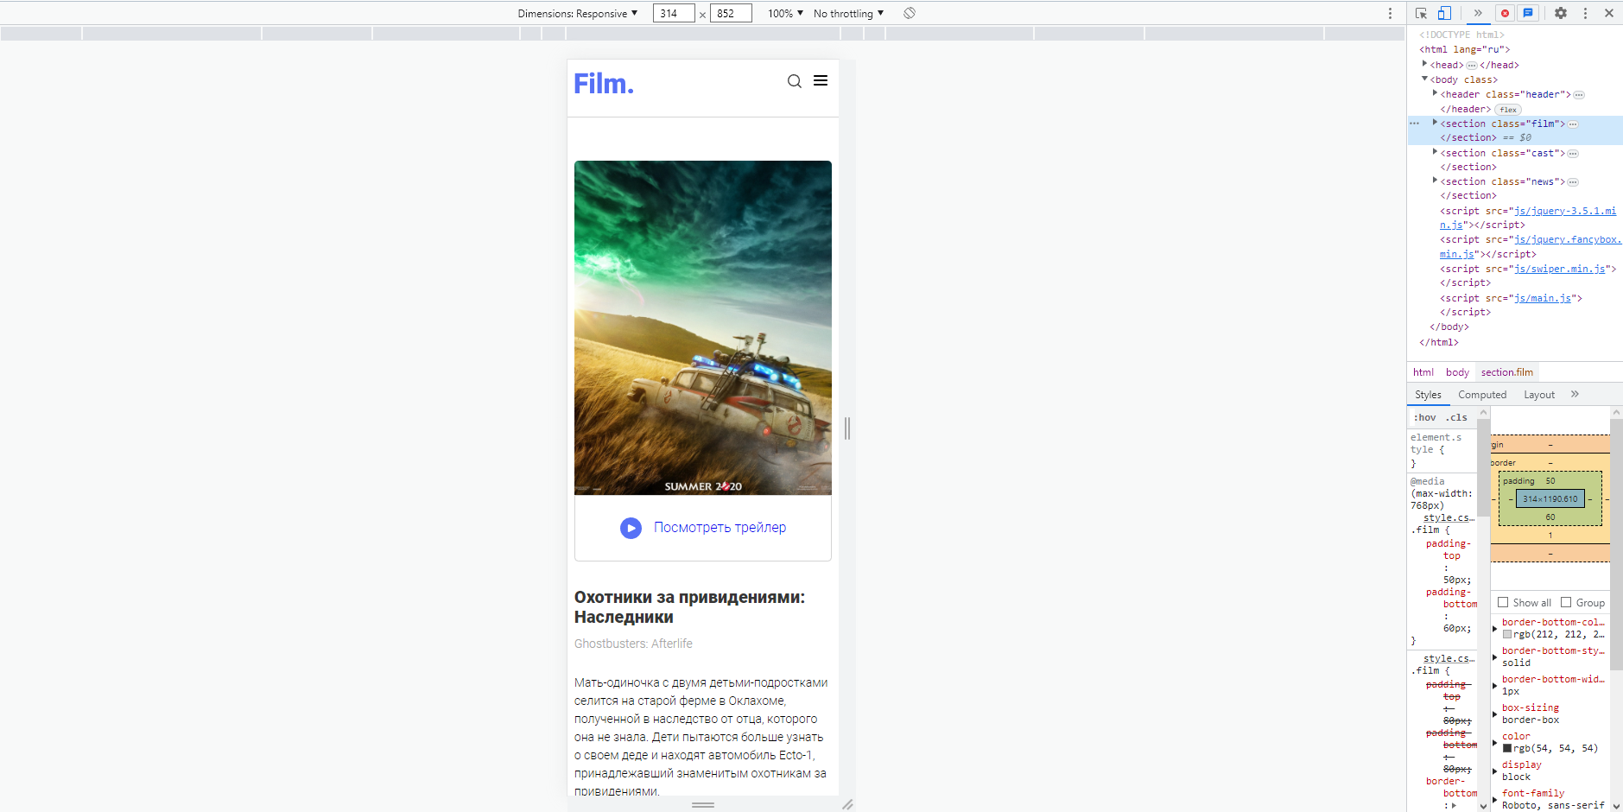This screenshot has height=812, width=1623.
Task: Toggle the device toolbar
Action: point(1442,13)
